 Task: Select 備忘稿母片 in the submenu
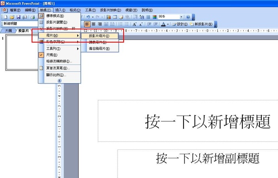pos(100,49)
